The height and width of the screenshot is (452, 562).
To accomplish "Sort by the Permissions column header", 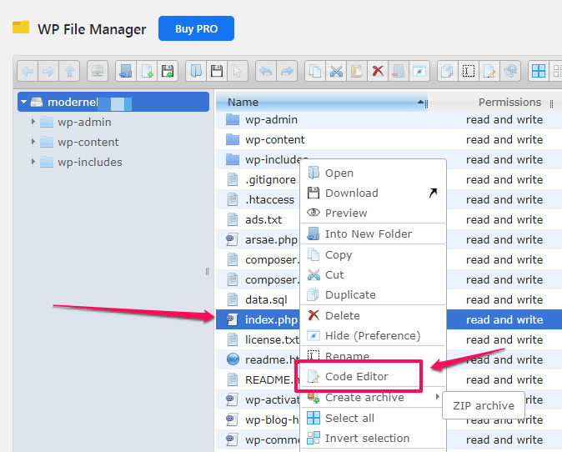I will 509,102.
